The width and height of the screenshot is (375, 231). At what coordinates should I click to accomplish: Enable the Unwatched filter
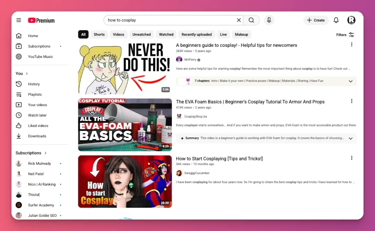pos(141,34)
